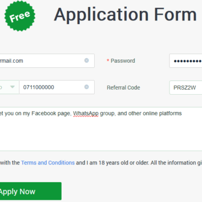
Task: Open the Terms and Conditions link
Action: [48, 163]
